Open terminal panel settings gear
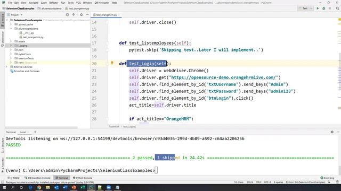The image size is (341, 191). coord(332,132)
